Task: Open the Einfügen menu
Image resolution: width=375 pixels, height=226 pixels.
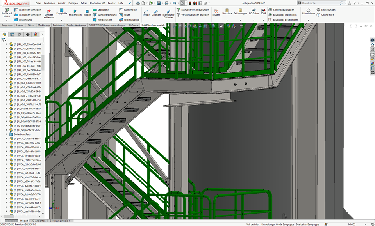Action: click(x=73, y=3)
